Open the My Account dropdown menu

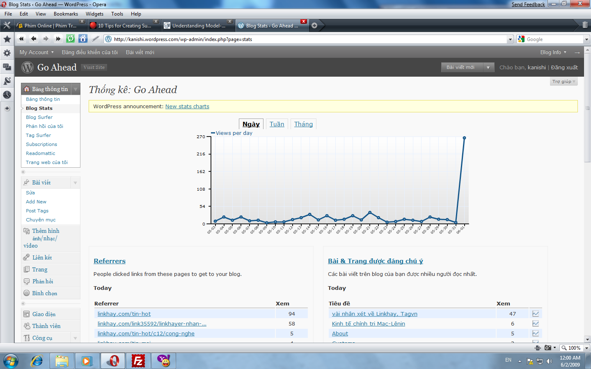point(37,52)
